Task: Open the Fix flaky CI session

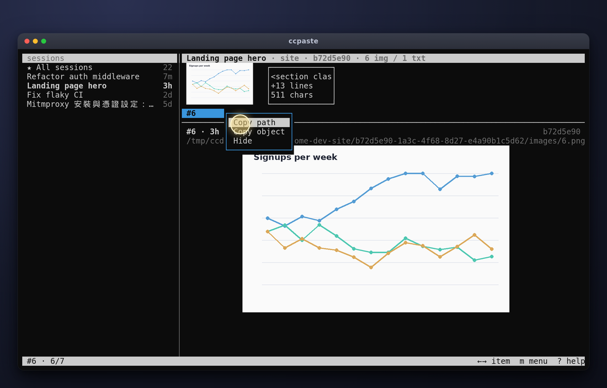Action: click(99, 95)
